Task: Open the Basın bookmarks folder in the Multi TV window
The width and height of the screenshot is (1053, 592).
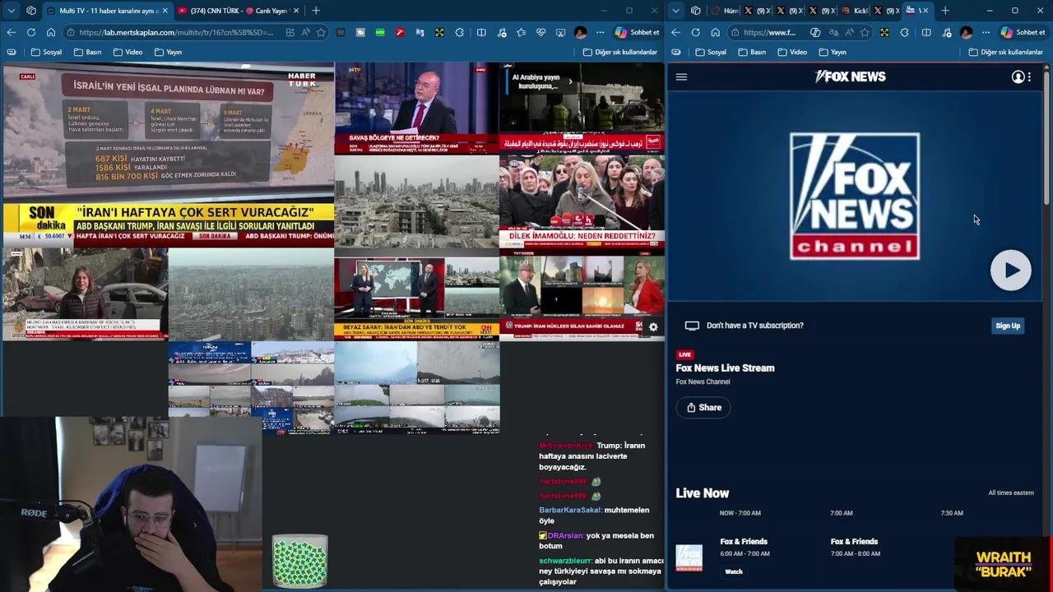Action: pos(88,52)
